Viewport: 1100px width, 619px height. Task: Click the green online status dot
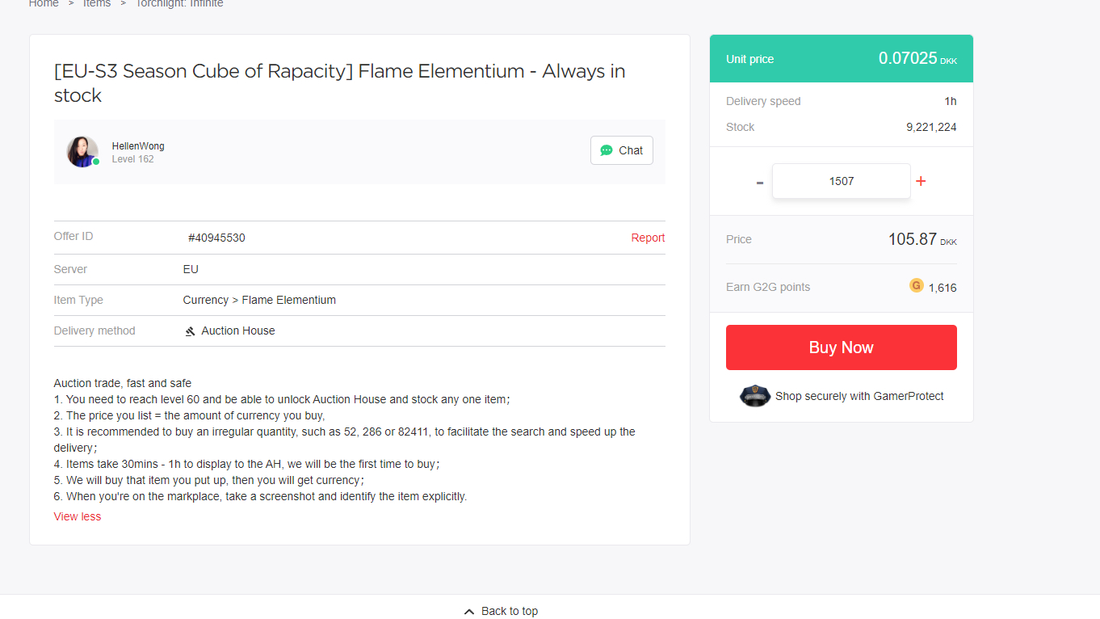pyautogui.click(x=96, y=162)
